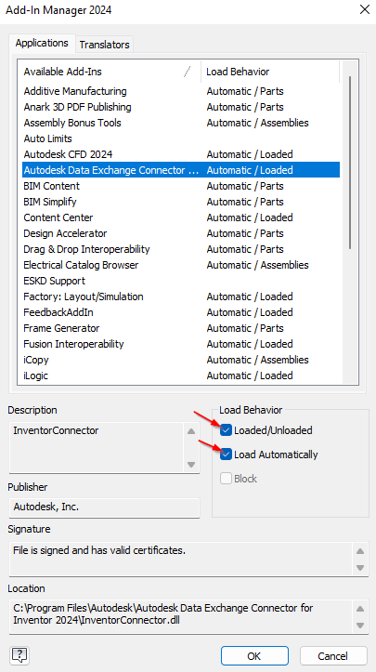The image size is (376, 672).
Task: Open the help question-mark icon
Action: (20, 655)
